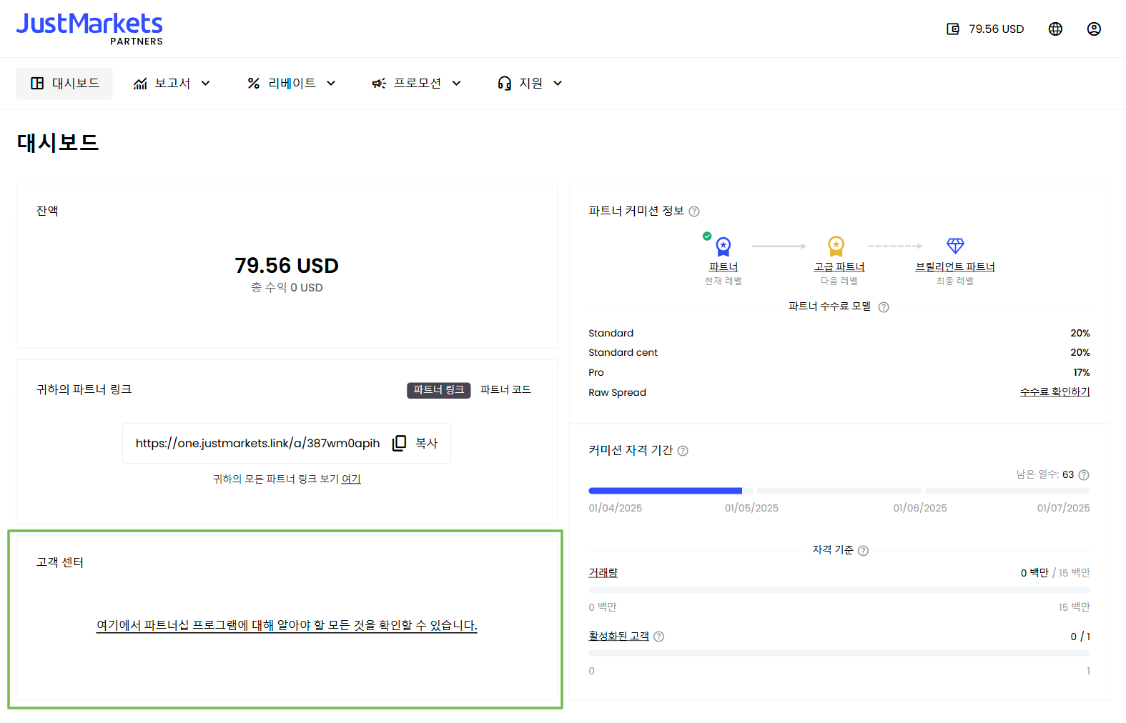Click the 01/06/2025 date label
Screen dimensions: 1126x723
pos(919,509)
